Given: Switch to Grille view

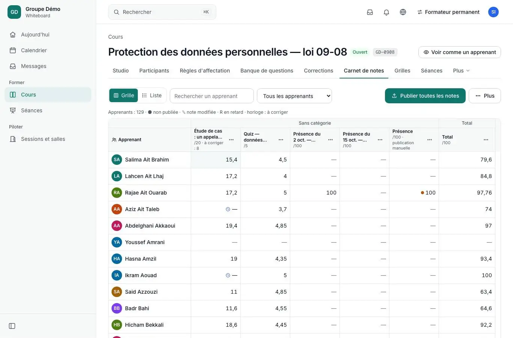Looking at the screenshot, I should pos(124,95).
